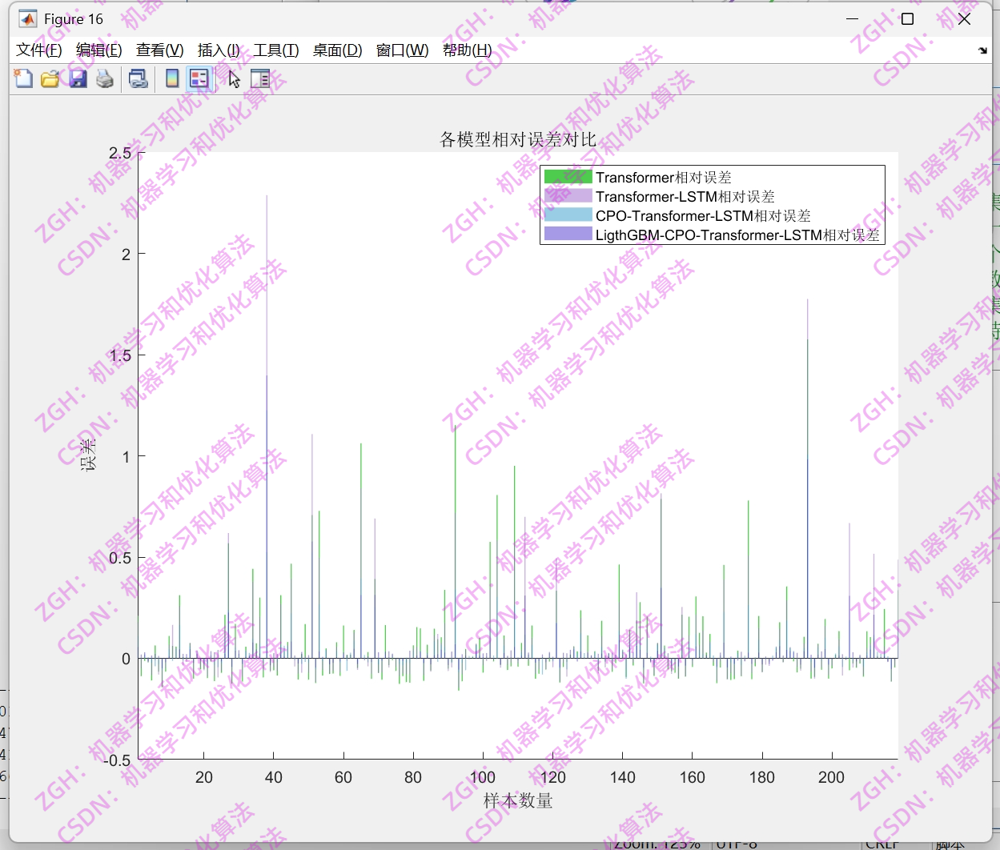1000x850 pixels.
Task: Open the 桌面(D) menu
Action: pyautogui.click(x=337, y=50)
